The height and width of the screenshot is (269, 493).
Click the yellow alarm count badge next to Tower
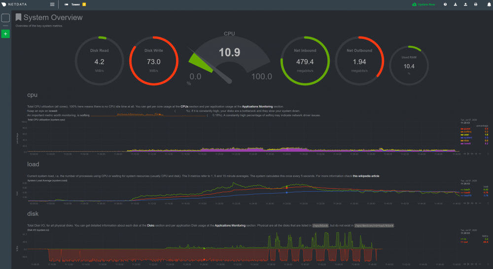84,4
